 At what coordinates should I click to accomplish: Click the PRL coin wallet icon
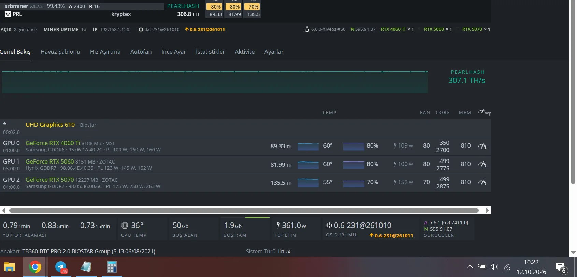[x=8, y=14]
